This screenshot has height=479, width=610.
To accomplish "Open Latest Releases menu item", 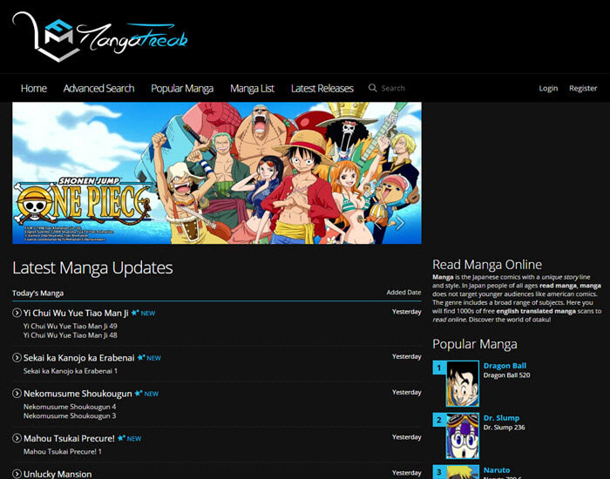I will 322,88.
